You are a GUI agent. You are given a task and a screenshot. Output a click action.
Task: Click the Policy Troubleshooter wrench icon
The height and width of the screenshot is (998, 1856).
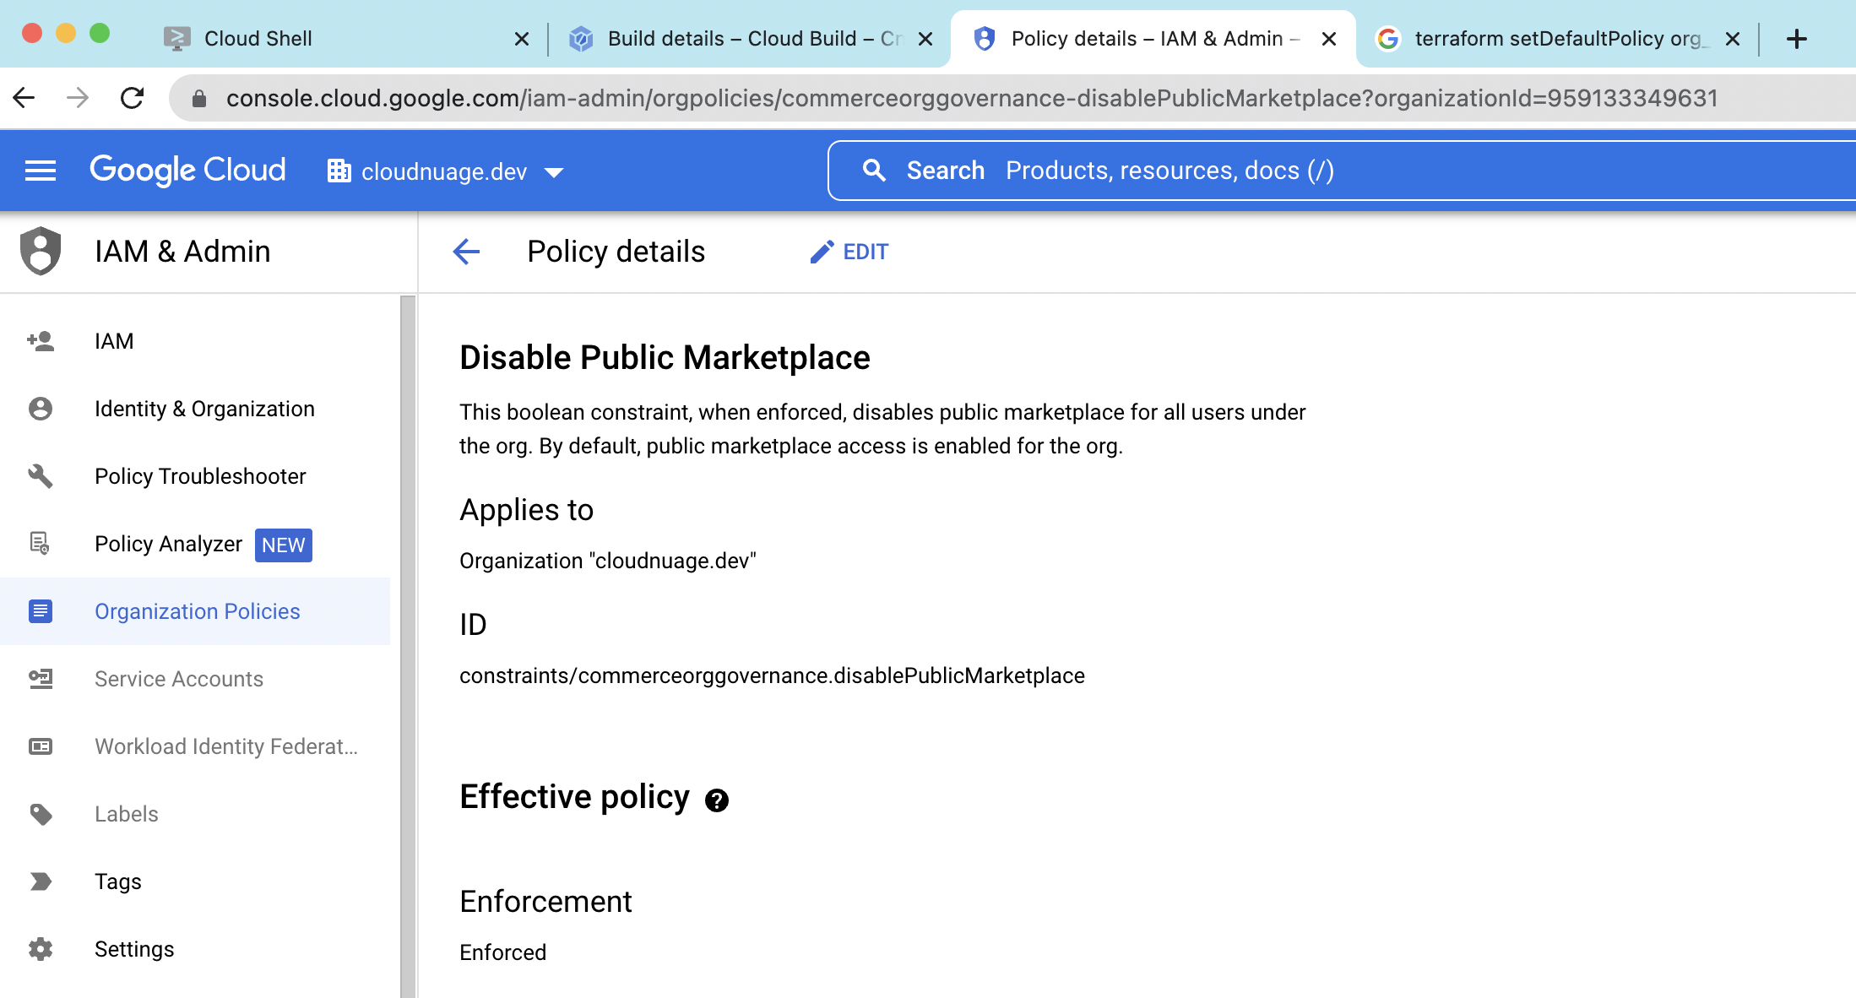[40, 476]
